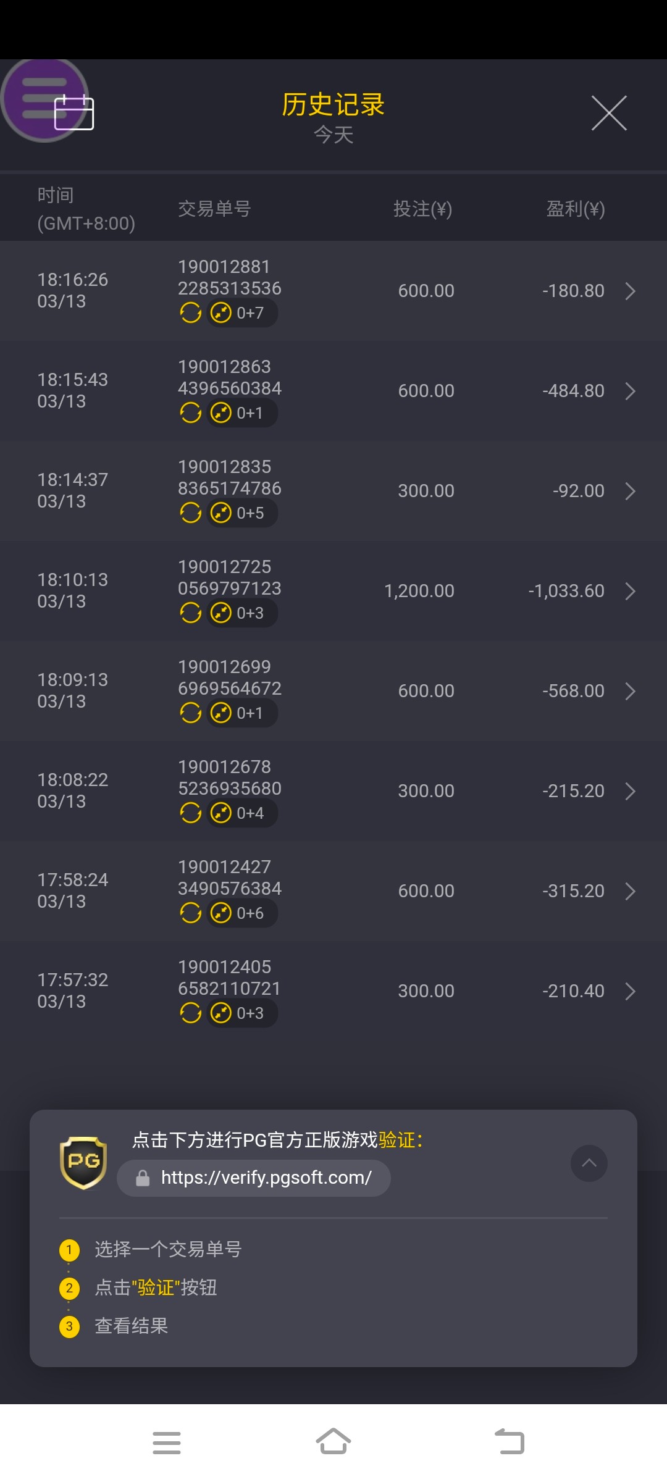
Task: Tap the 0+7 free-spin badge
Action: 242,313
